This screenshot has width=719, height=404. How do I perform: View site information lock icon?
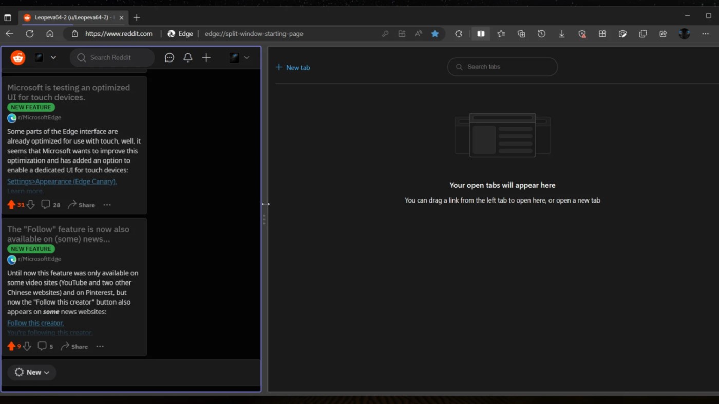click(74, 34)
